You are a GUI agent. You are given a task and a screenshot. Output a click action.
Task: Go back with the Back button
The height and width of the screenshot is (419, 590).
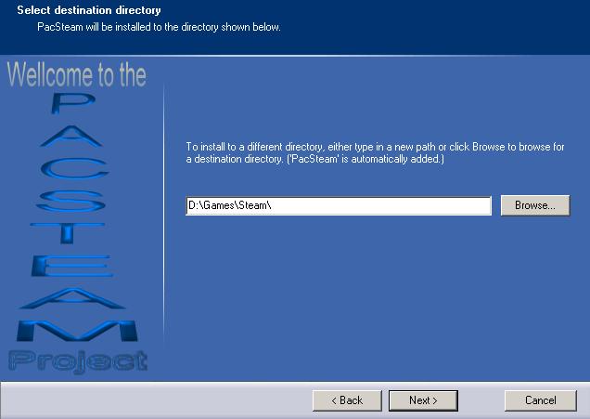347,400
